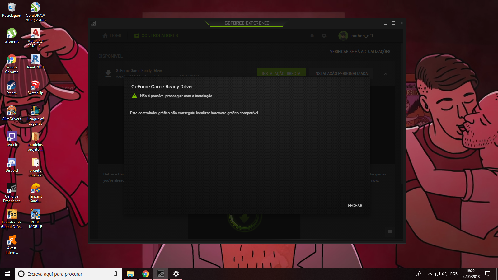Open League of Legends desktop shortcut
The height and width of the screenshot is (280, 498).
pyautogui.click(x=35, y=115)
